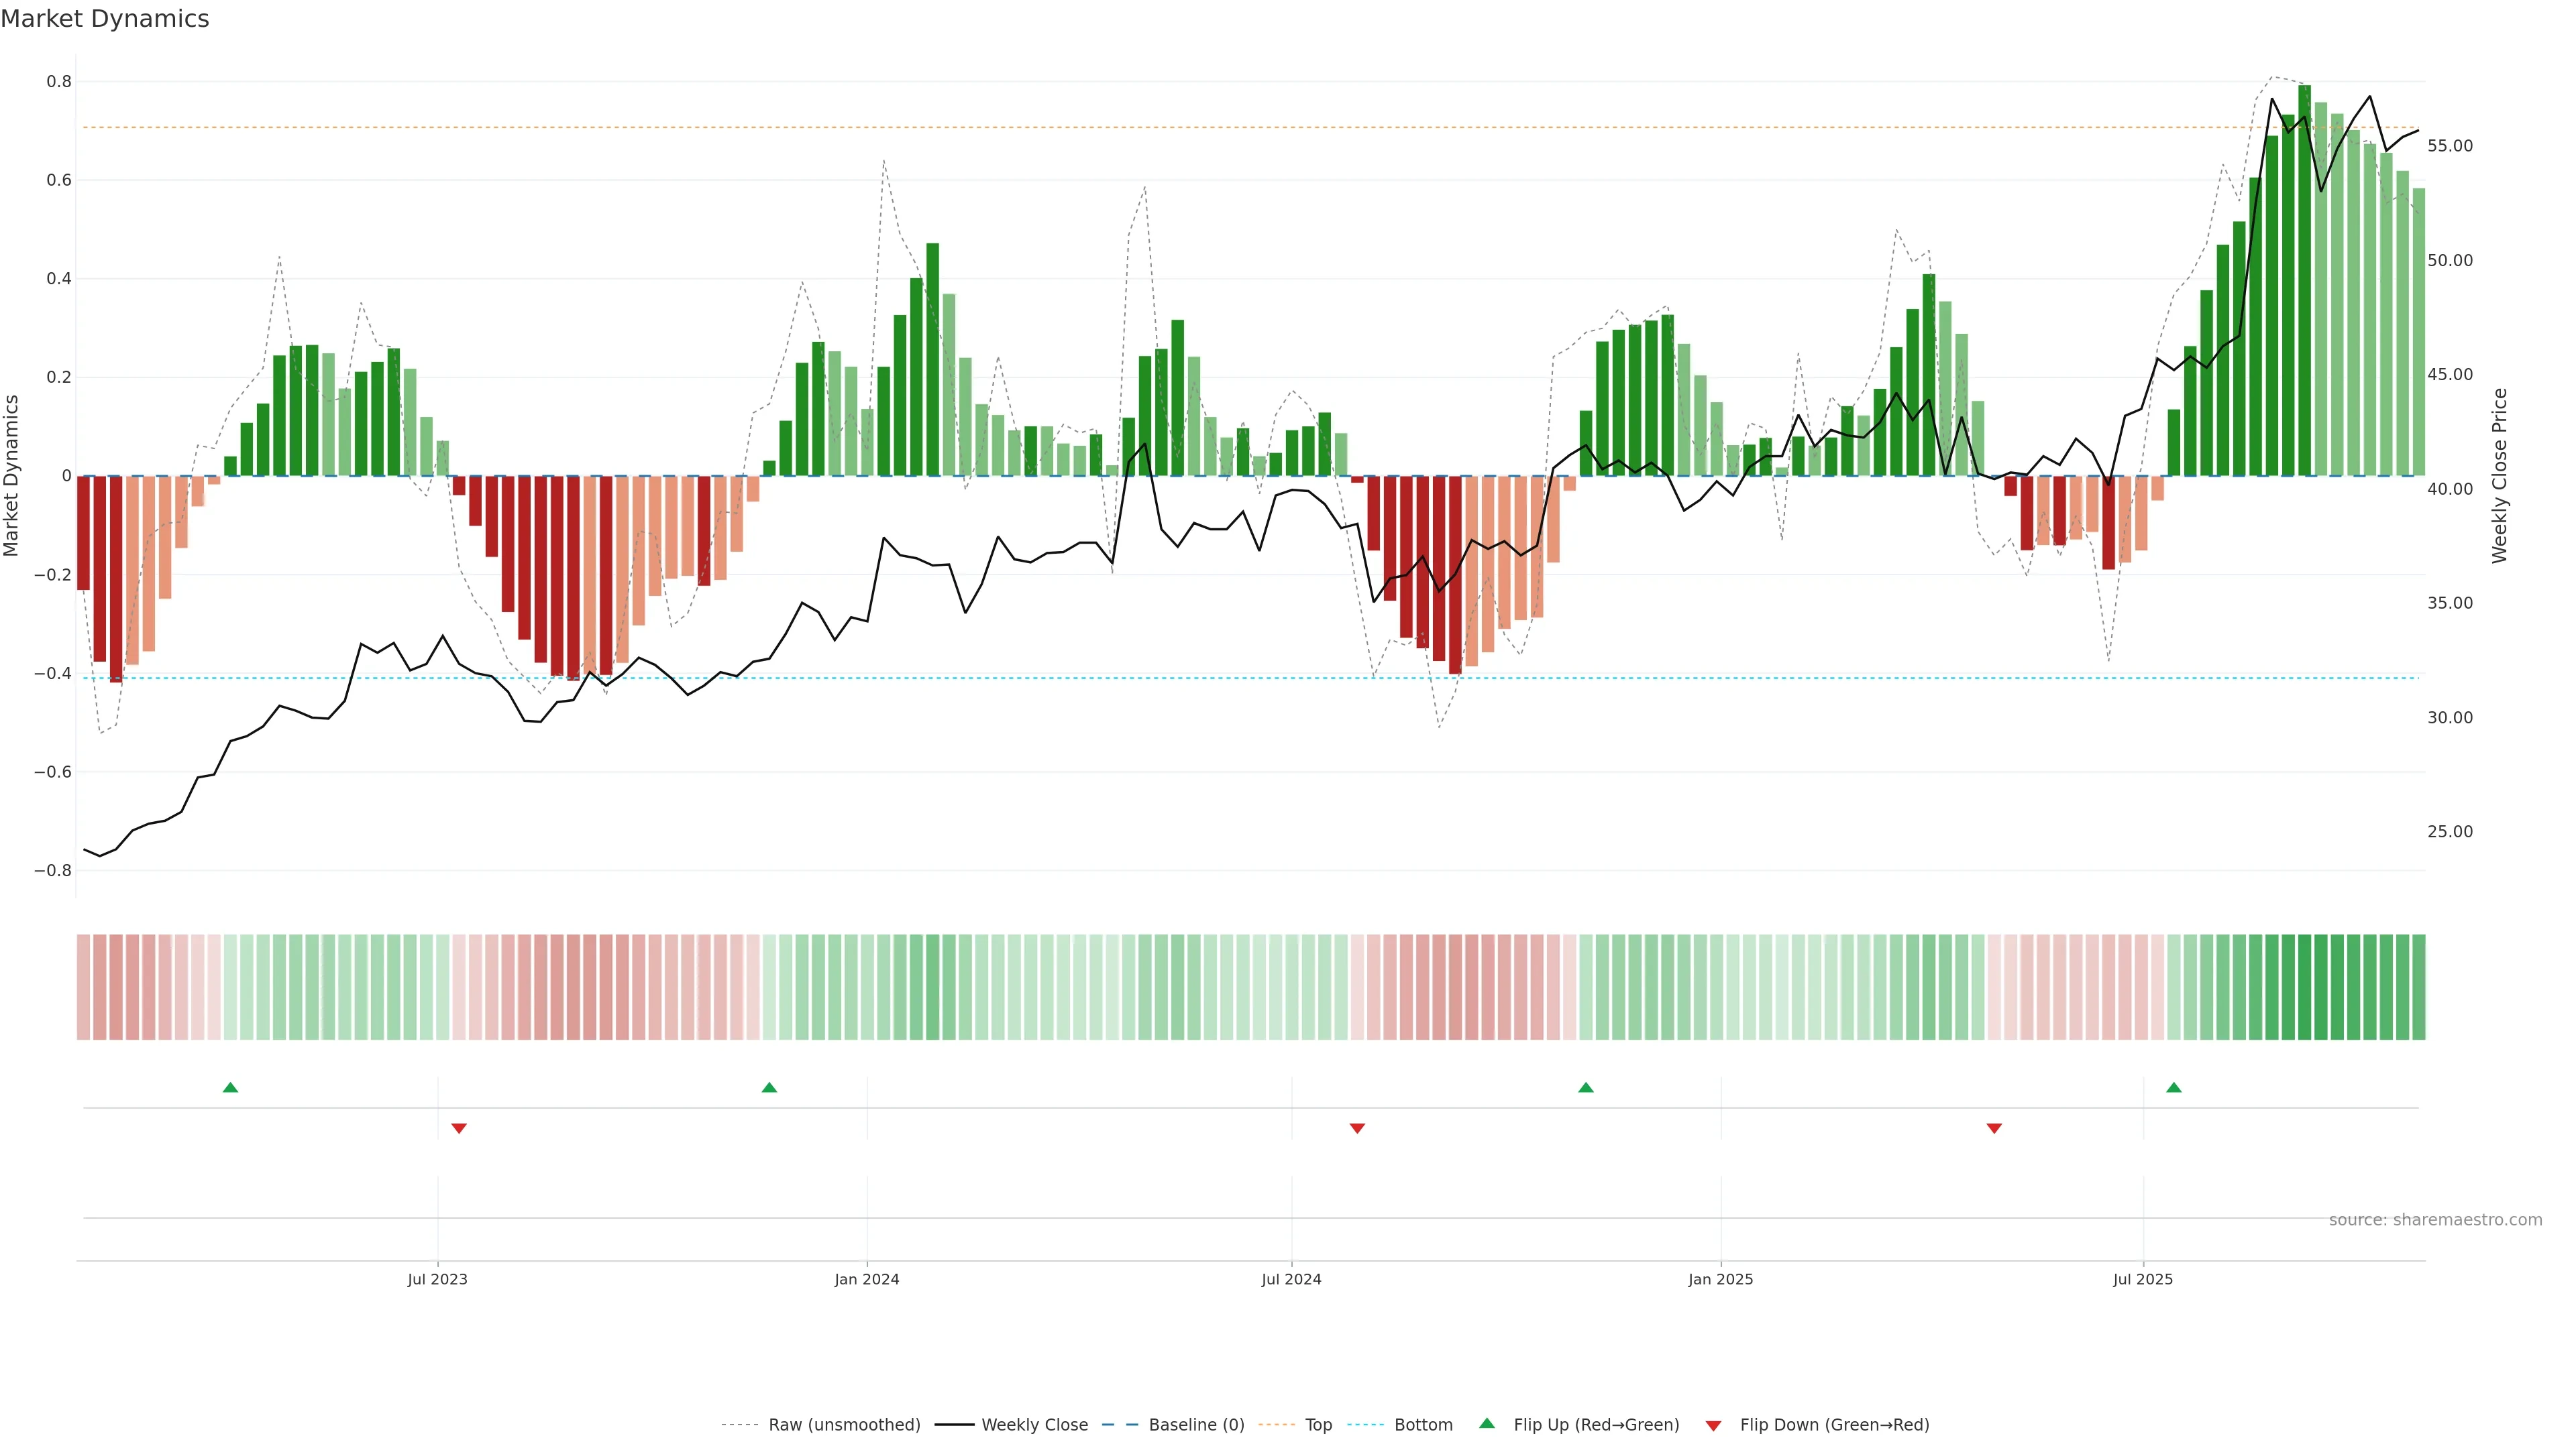Toggle the Weekly Close legend entry
Viewport: 2576px width, 1448px height.
tap(1034, 1425)
